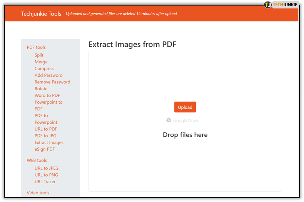The height and width of the screenshot is (202, 304).
Task: Click the Extract Images from PDF heading
Action: [x=132, y=45]
